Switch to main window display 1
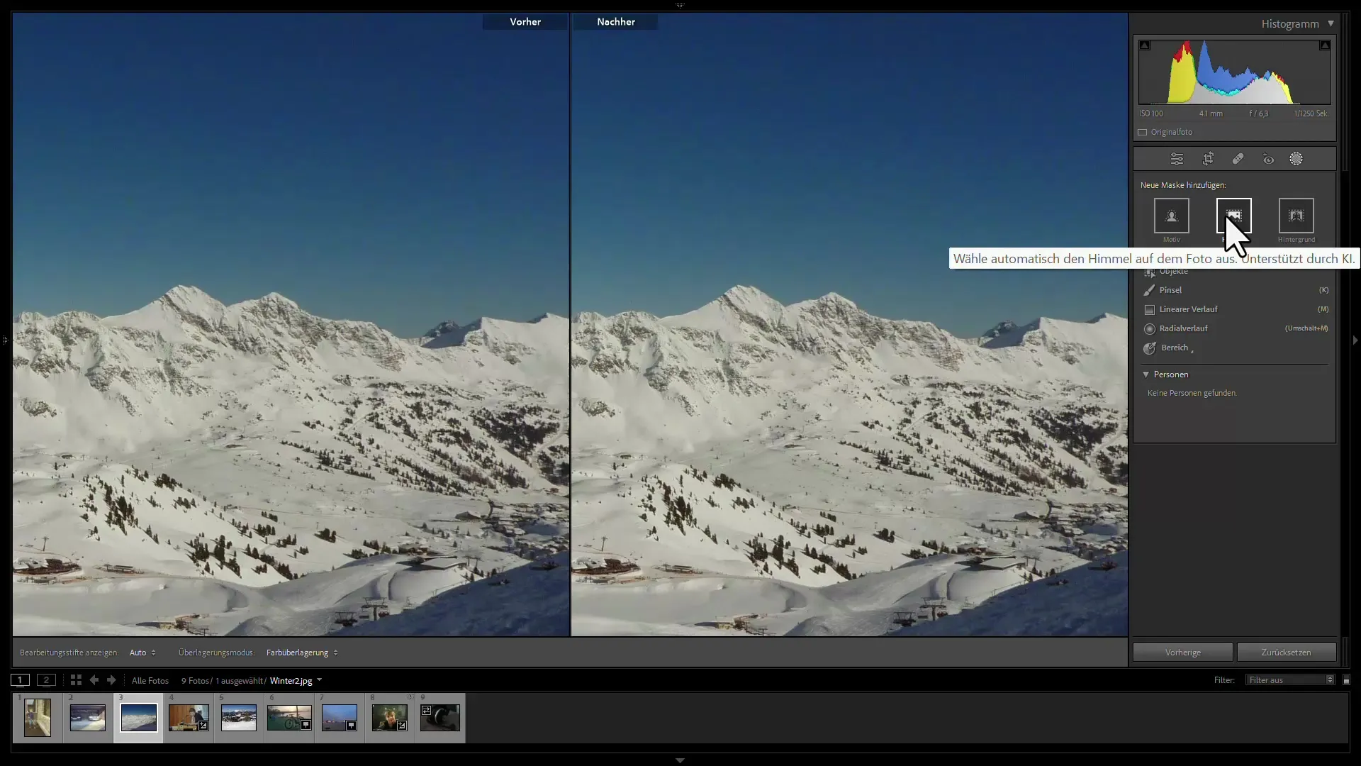Screen dimensions: 1361x766 21,680
